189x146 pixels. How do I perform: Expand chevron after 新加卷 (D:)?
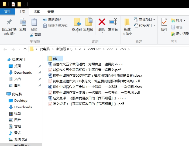(76, 49)
